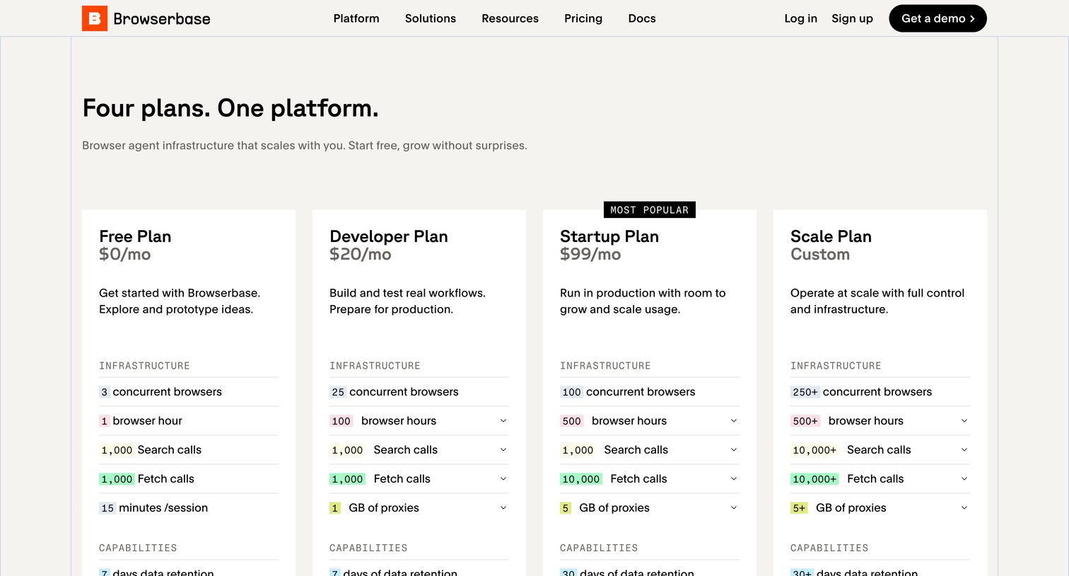This screenshot has width=1069, height=576.
Task: Click the Free Plan INFRASTRUCTURE label
Action: (x=144, y=366)
